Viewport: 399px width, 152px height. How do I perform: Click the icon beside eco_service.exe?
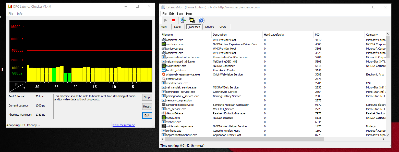coord(164,109)
